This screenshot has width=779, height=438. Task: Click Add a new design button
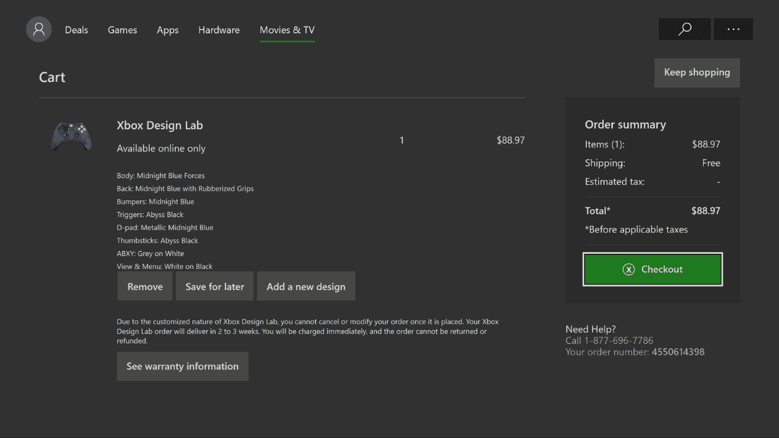(306, 287)
